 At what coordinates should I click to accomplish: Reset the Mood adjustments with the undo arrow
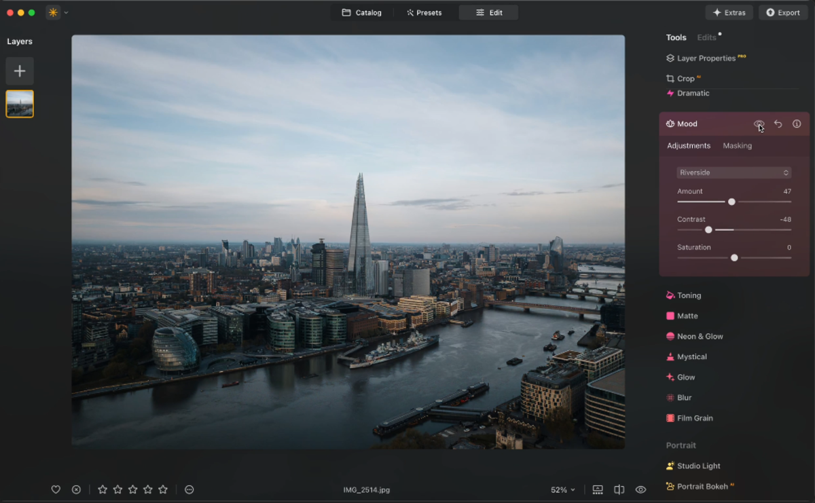click(778, 124)
